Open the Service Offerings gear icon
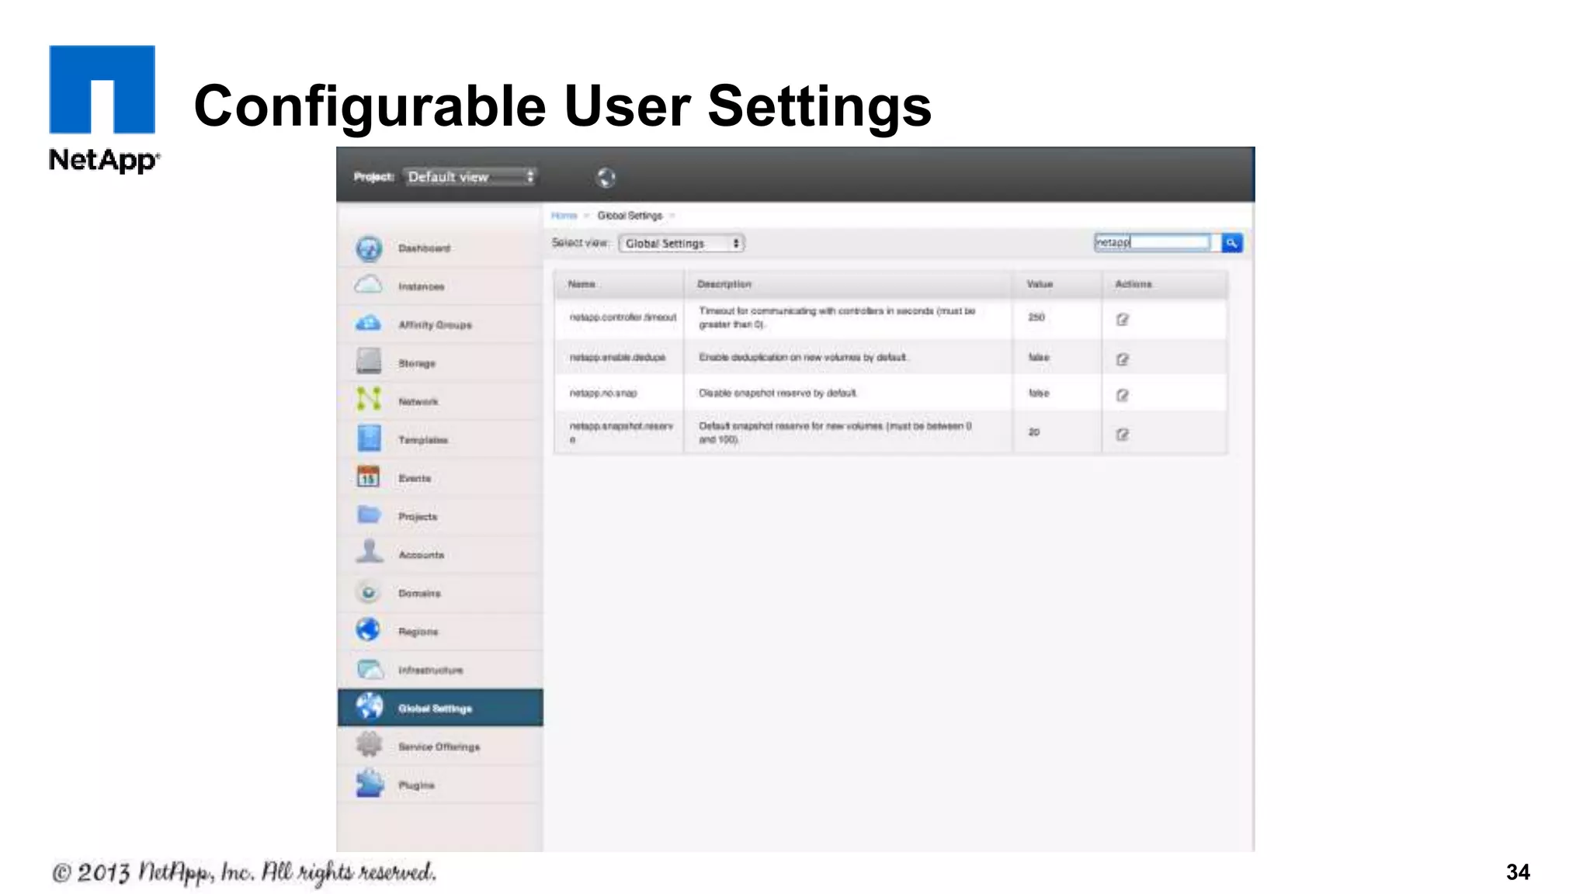The width and height of the screenshot is (1590, 894). [x=369, y=745]
